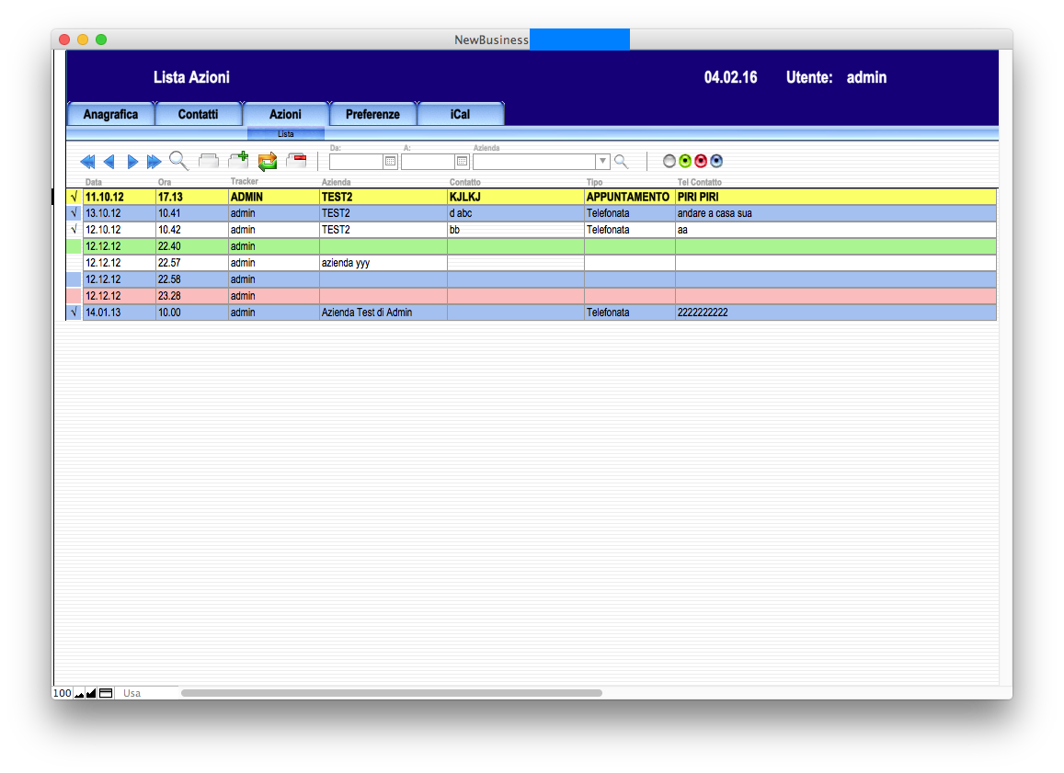Select the Azioni tab
The width and height of the screenshot is (1064, 773).
tap(286, 114)
